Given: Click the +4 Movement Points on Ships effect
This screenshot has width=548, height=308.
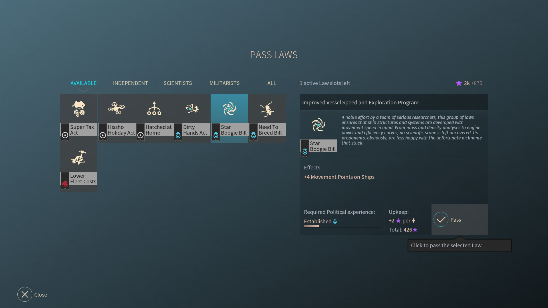Looking at the screenshot, I should tap(339, 177).
